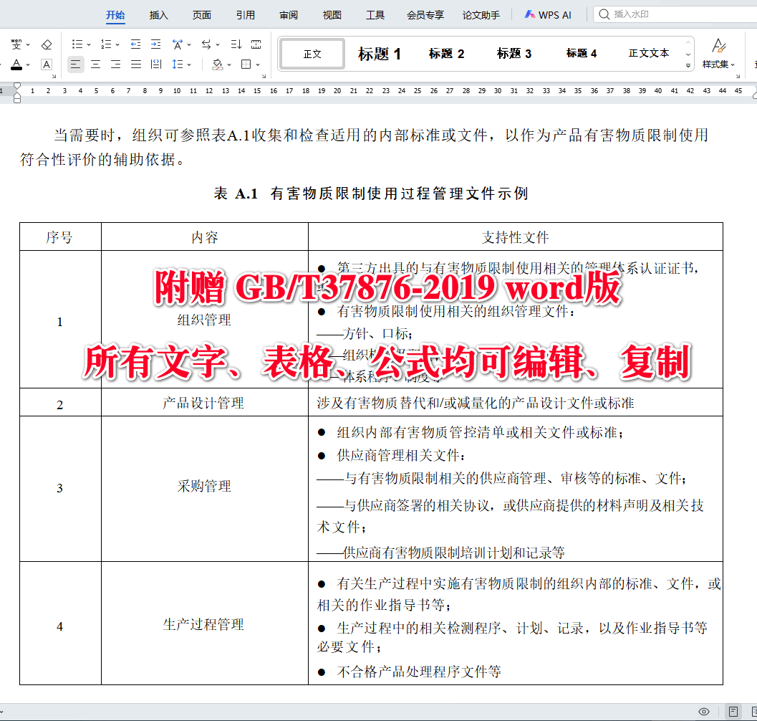
Task: Click the table cell 生产过程管理
Action: click(x=204, y=624)
